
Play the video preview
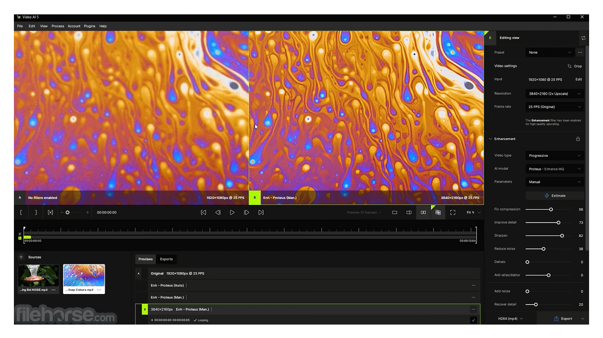[232, 212]
